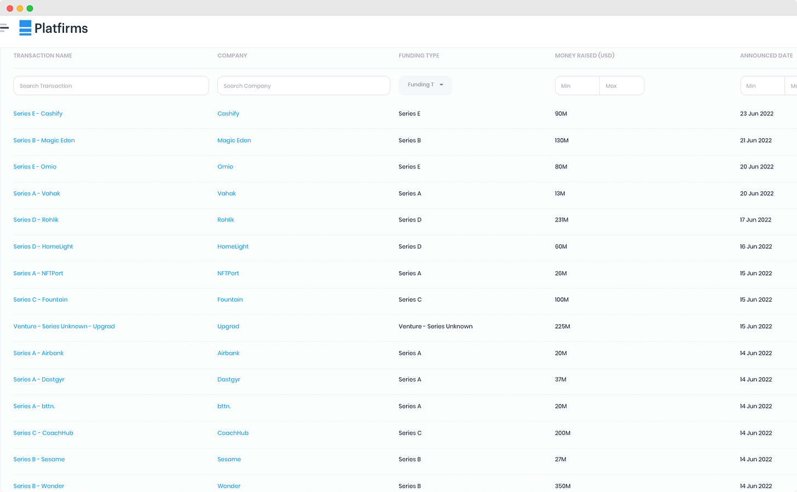Image resolution: width=797 pixels, height=492 pixels.
Task: Open Series C - CoachHub transaction
Action: pyautogui.click(x=43, y=433)
